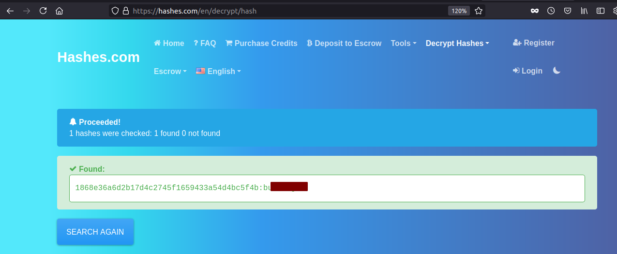Image resolution: width=617 pixels, height=254 pixels.
Task: Toggle the sidebar view icon
Action: 601,11
